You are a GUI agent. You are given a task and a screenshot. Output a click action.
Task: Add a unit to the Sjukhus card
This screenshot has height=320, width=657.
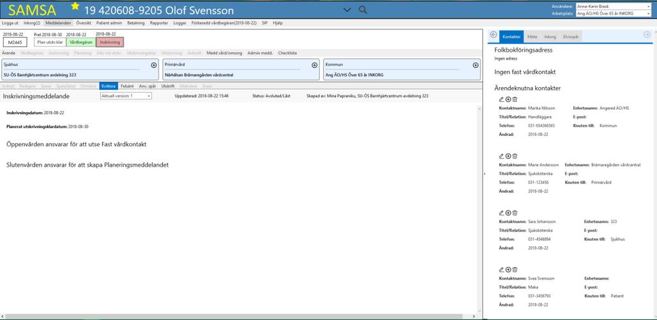coord(154,65)
